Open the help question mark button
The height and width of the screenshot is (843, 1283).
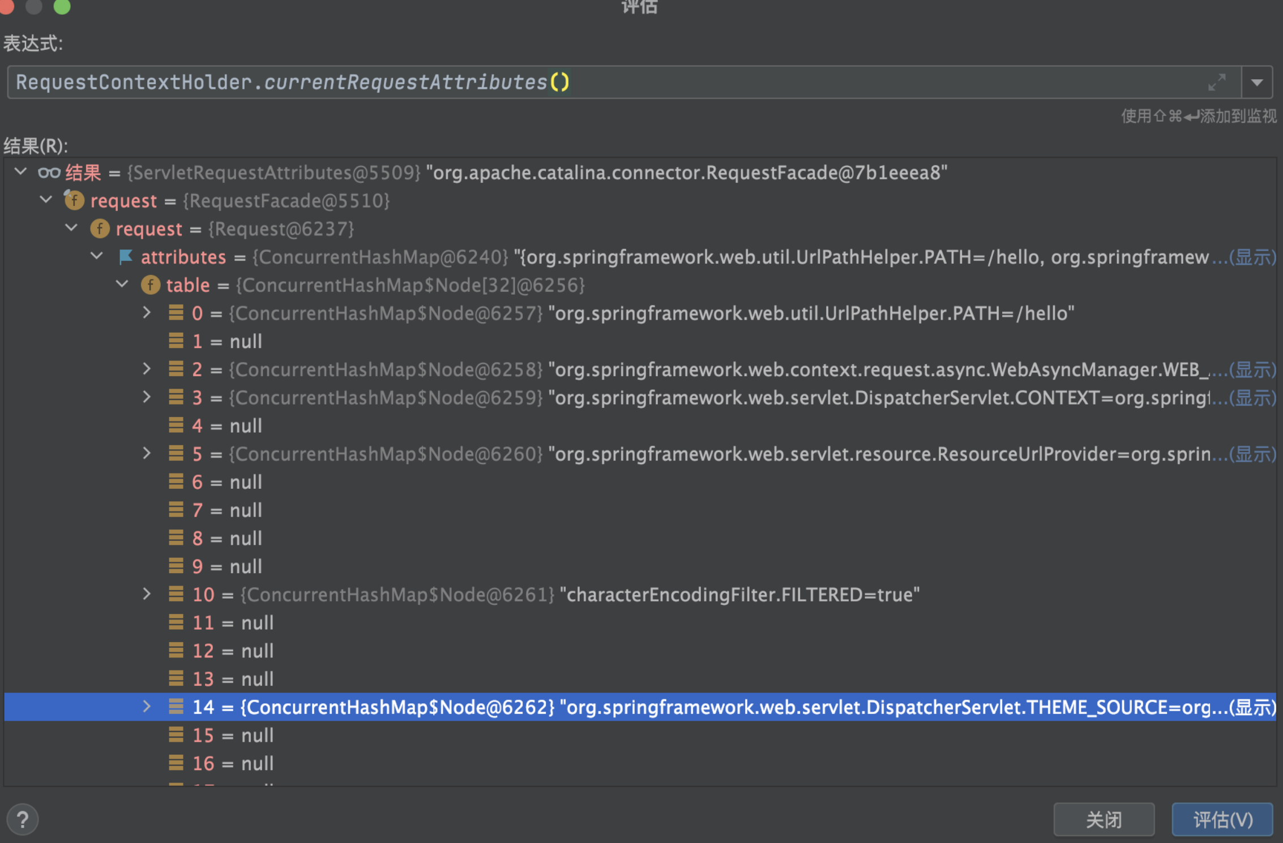23,819
